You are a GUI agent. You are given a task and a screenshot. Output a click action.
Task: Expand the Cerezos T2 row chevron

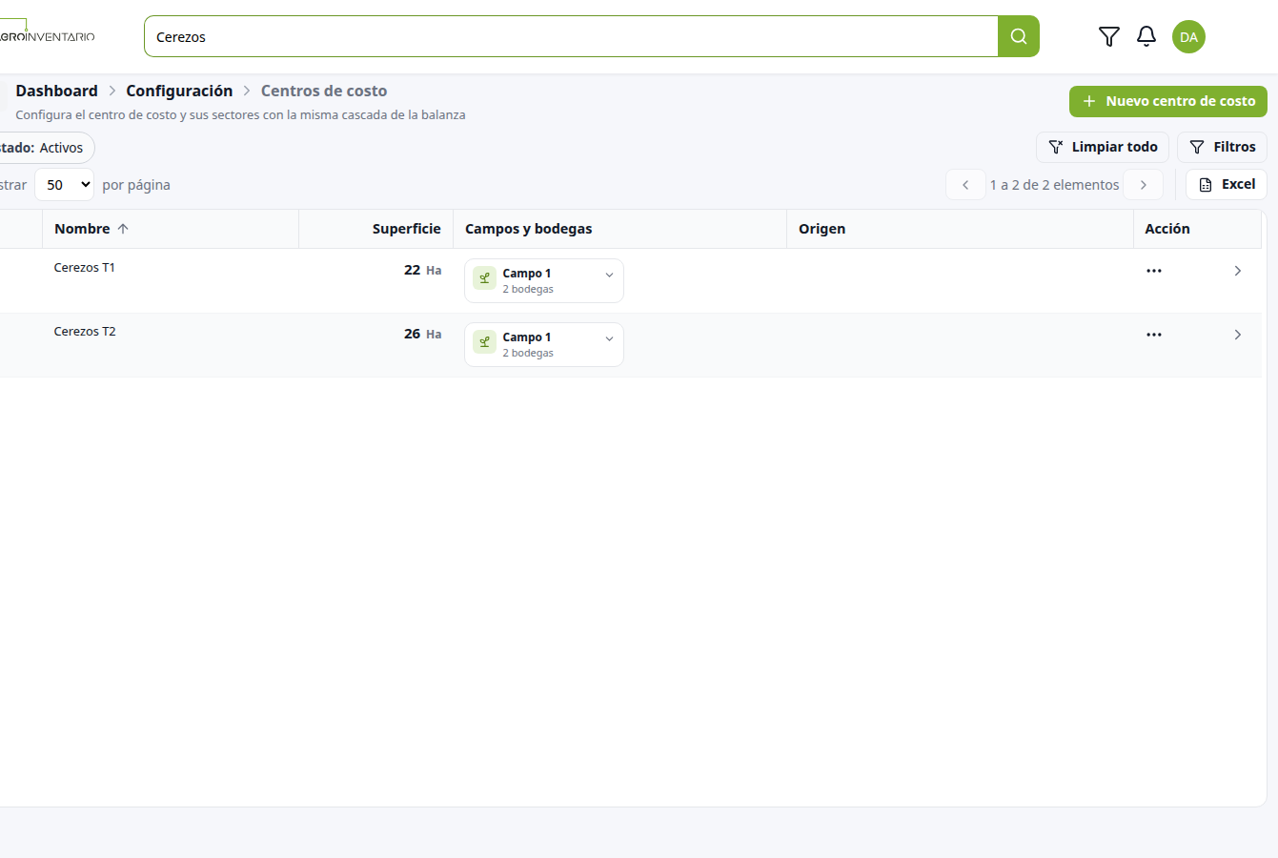click(1238, 335)
